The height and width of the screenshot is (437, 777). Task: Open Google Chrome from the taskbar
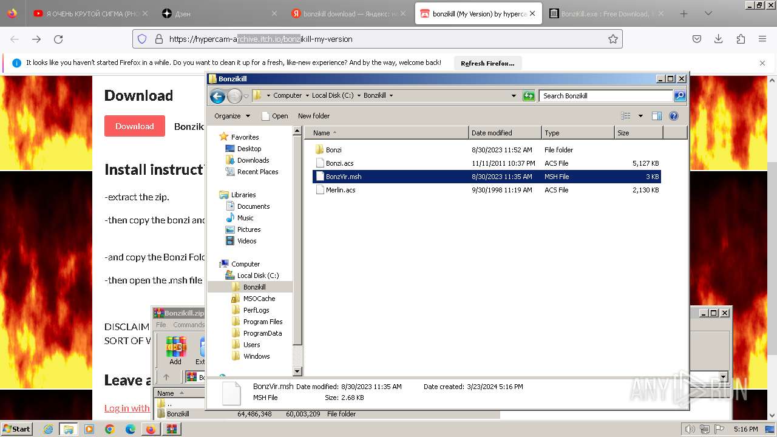(109, 429)
